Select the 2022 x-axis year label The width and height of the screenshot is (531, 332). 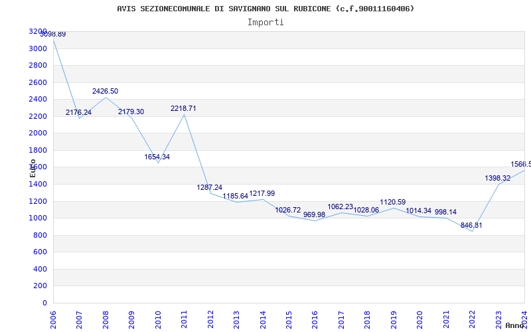tap(473, 319)
